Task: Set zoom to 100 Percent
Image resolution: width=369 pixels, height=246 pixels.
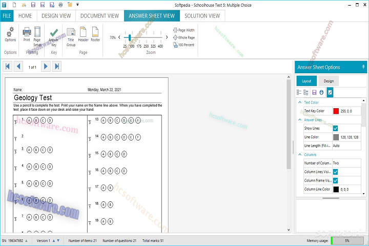Action: coord(184,45)
